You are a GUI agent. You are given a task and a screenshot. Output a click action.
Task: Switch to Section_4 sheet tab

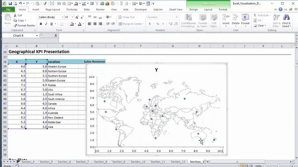[28, 162]
